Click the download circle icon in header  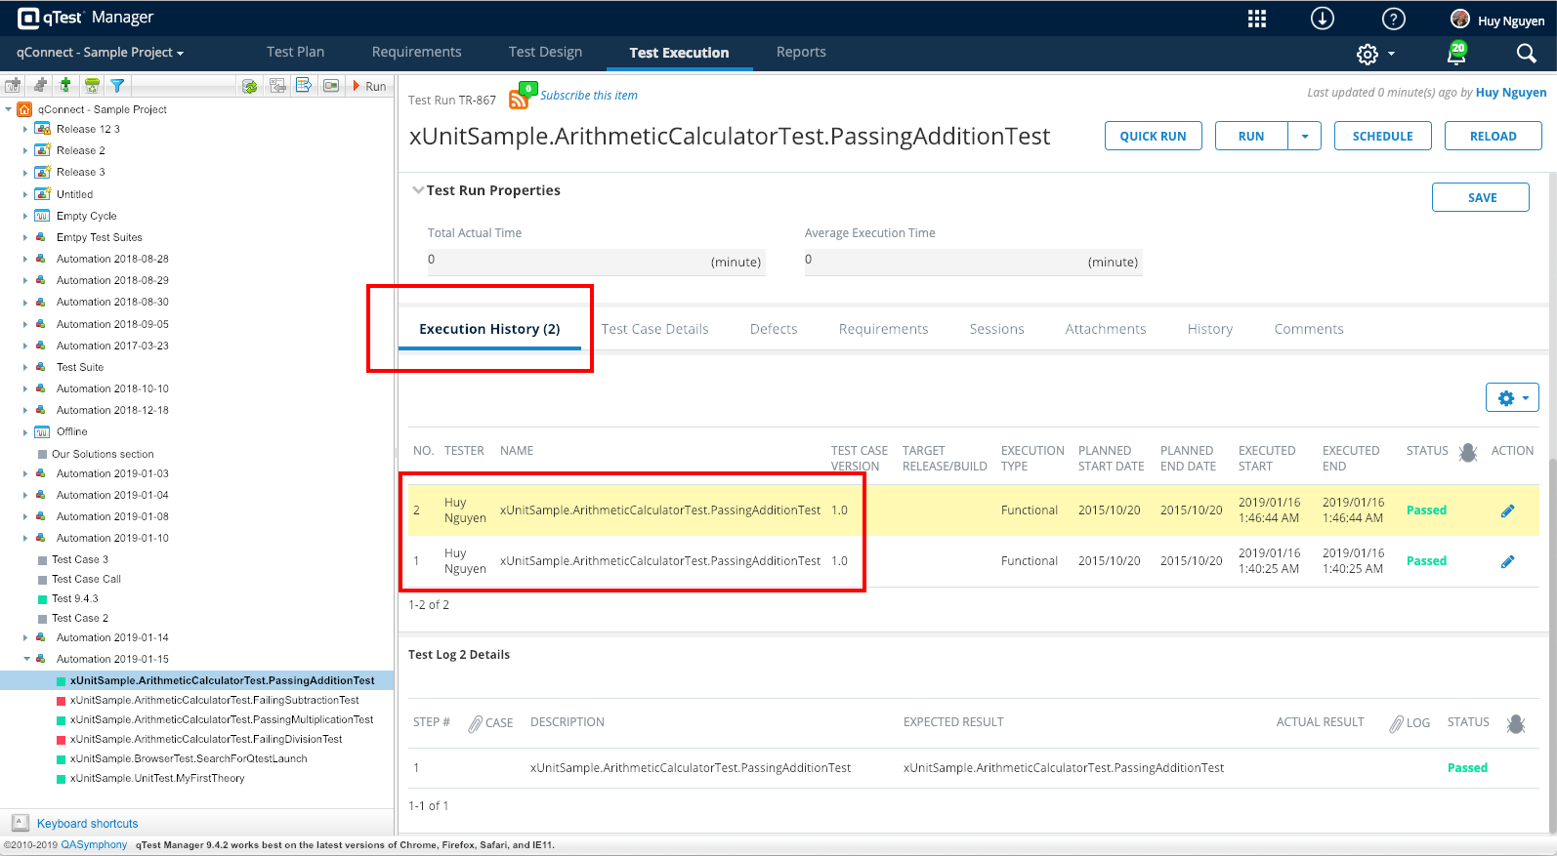(1323, 20)
